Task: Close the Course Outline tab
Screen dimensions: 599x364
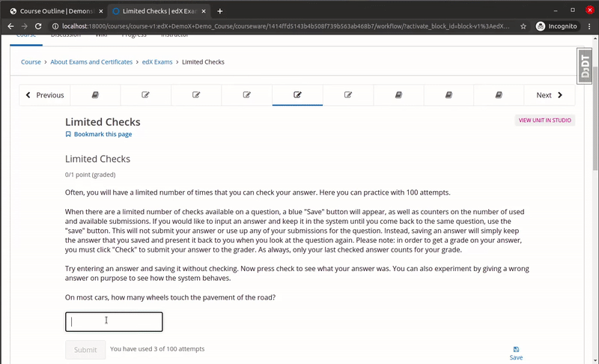Action: tap(101, 11)
